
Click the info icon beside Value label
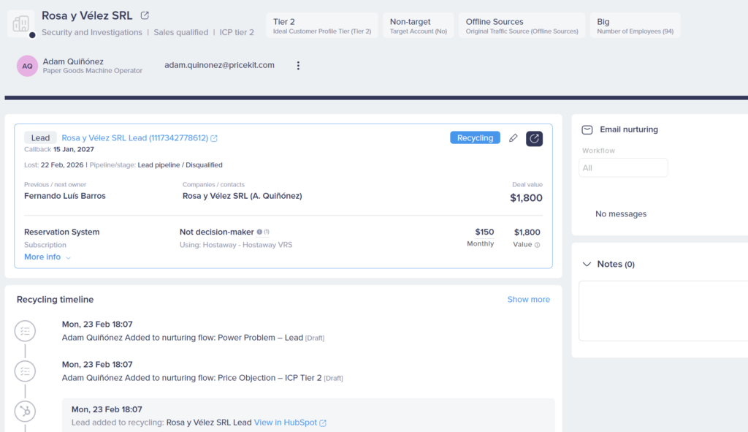coord(538,245)
